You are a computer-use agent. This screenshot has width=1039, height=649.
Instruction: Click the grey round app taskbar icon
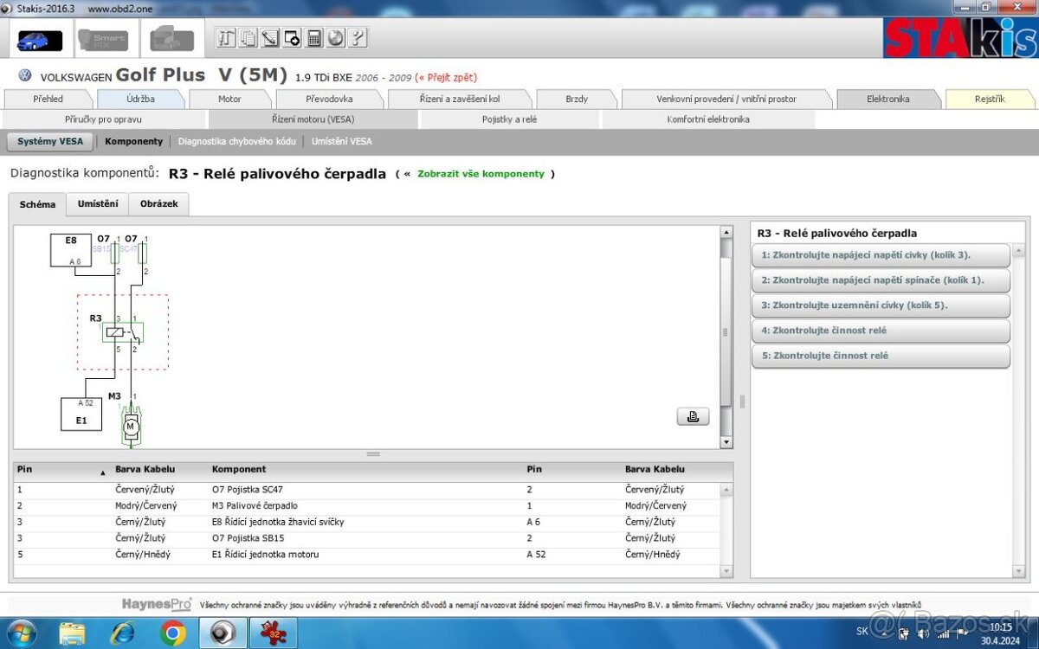coord(223,633)
